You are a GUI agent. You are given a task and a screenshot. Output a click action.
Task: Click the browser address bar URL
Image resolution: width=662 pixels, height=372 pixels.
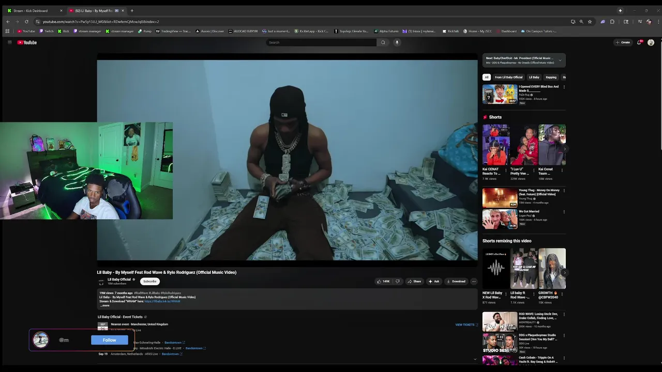[101, 22]
